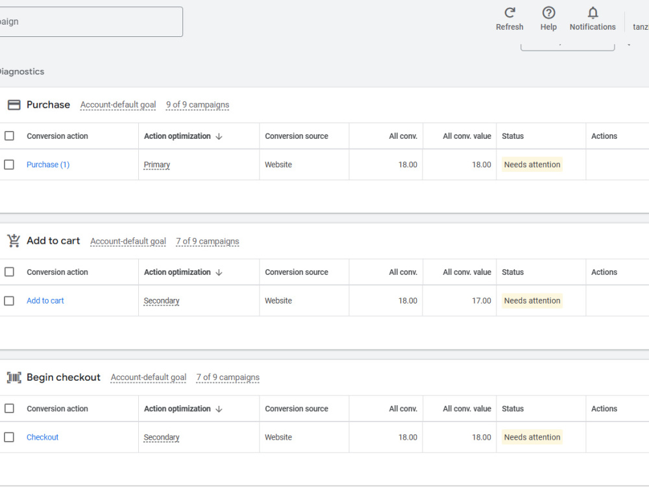Click the Purchase goal heading
Screen dimensions: 649x487
(x=48, y=104)
